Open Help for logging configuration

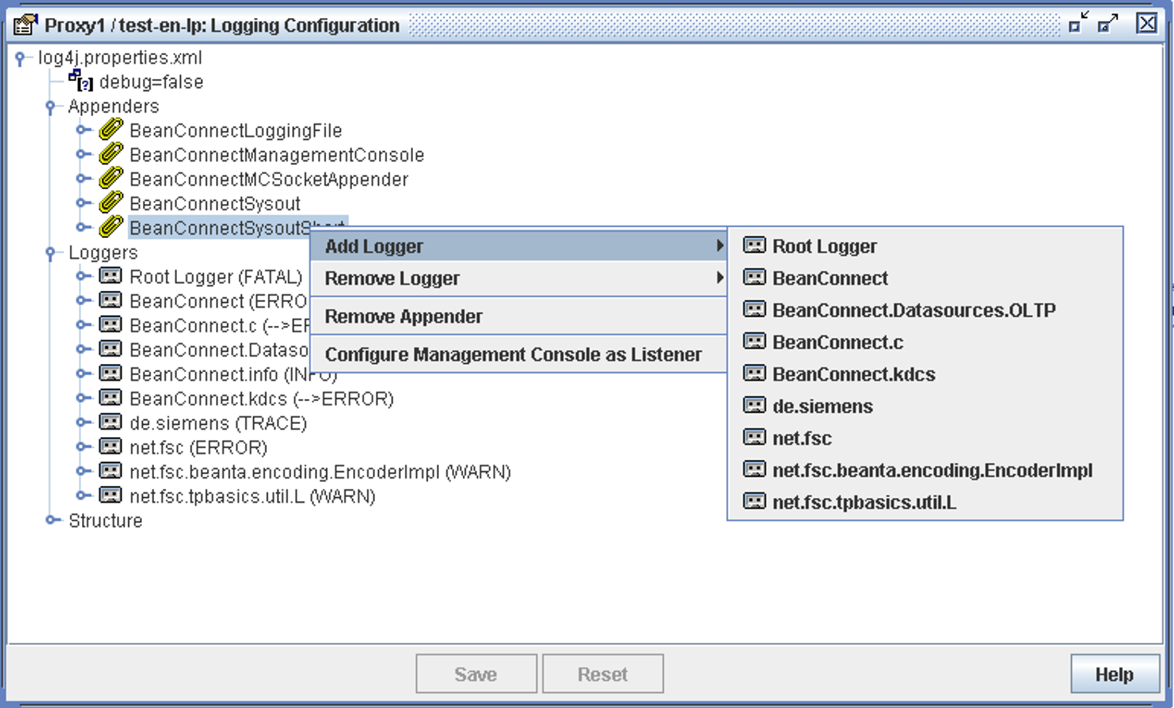pos(1115,674)
